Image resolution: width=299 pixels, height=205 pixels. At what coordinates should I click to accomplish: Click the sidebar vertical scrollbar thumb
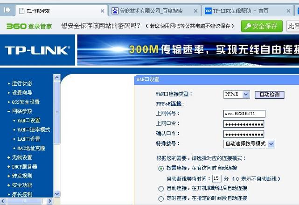click(57, 113)
